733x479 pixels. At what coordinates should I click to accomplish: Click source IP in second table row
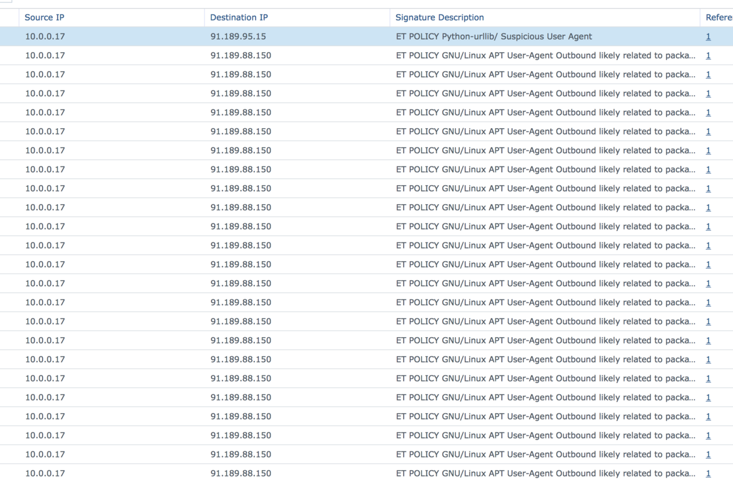(45, 56)
